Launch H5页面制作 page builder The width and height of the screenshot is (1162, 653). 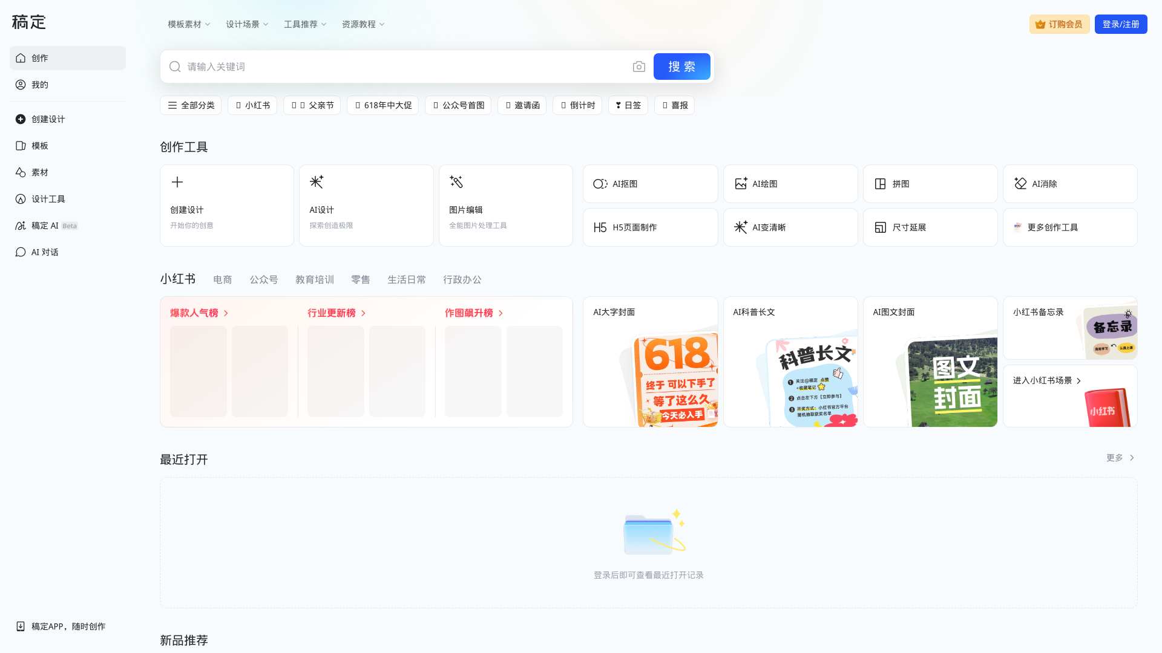click(x=650, y=227)
